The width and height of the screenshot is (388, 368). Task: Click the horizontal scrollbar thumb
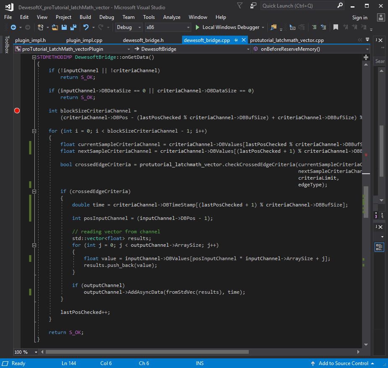(x=147, y=352)
